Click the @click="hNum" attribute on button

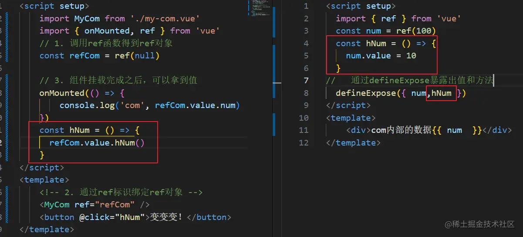112,217
